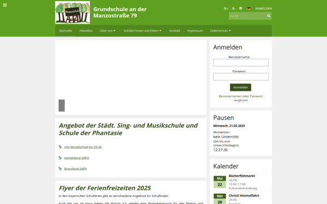The width and height of the screenshot is (327, 204).
Task: Click site title Grundschule an der Manzostraße 79
Action: pos(120,13)
